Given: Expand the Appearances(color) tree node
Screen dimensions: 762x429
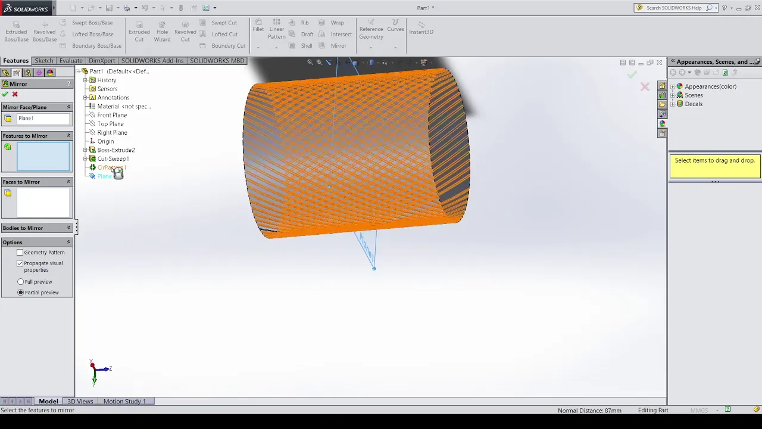Looking at the screenshot, I should pyautogui.click(x=673, y=86).
